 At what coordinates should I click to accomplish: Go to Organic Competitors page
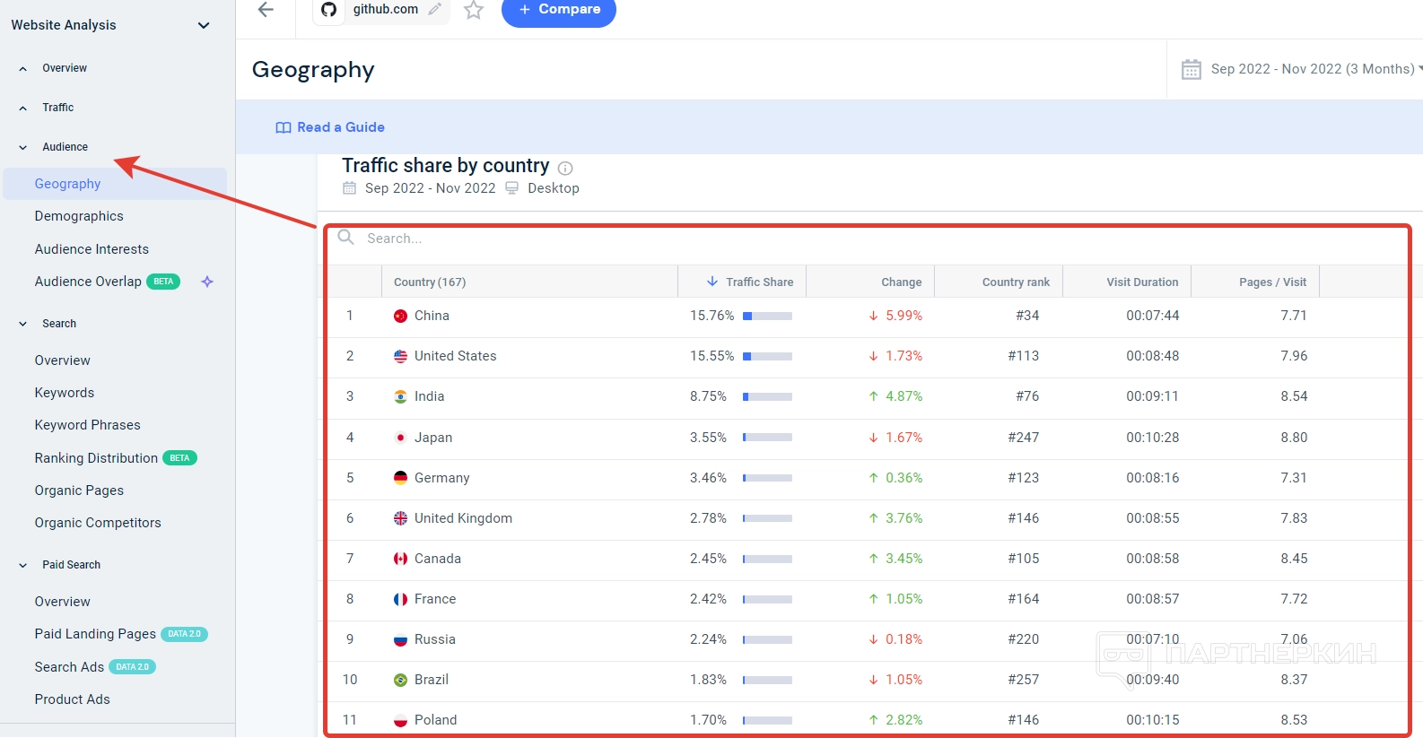[98, 523]
